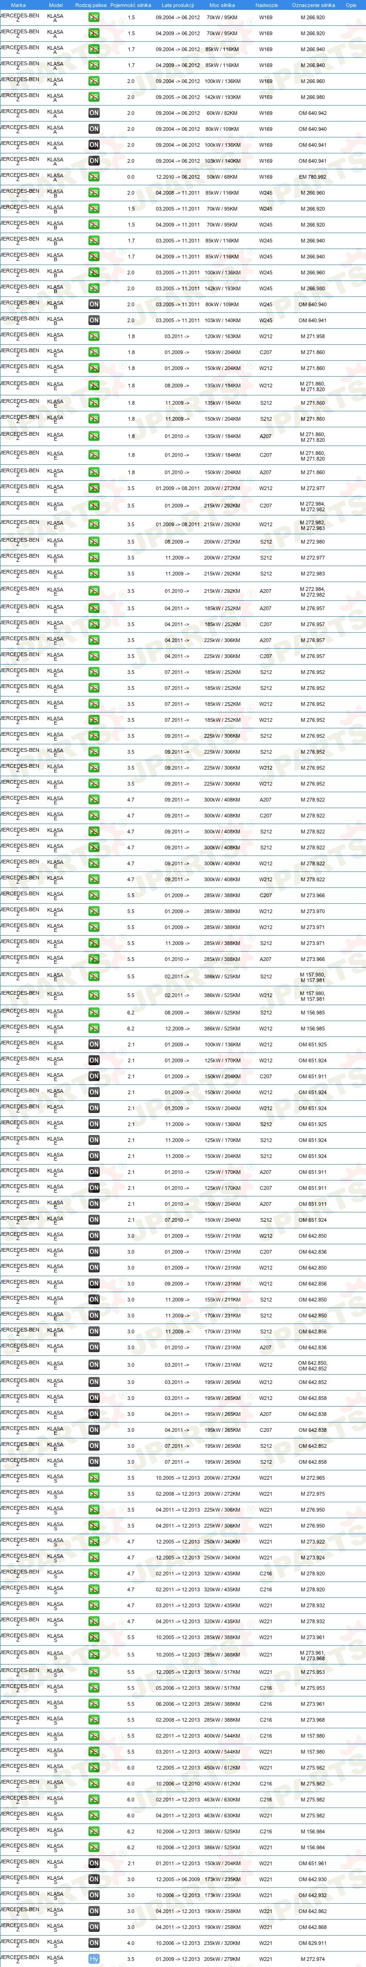Click the date range 05.2006 -> 12.2013
Screen dimensions: 366x1967
178,1688
